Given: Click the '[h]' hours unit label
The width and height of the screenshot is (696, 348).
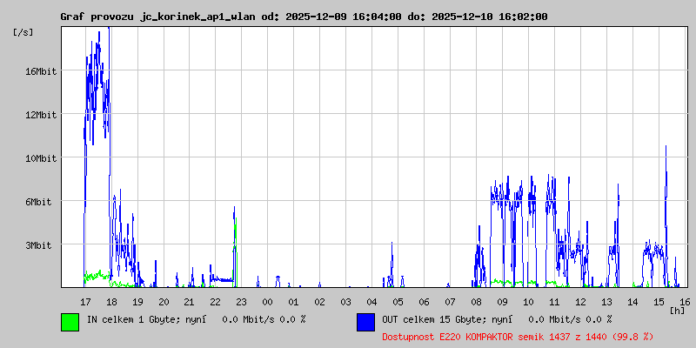Looking at the screenshot, I should (x=678, y=311).
